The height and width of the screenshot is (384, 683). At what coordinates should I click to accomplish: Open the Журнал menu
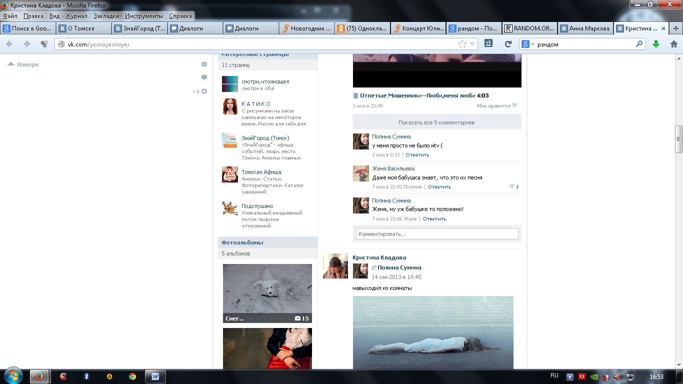click(x=76, y=15)
